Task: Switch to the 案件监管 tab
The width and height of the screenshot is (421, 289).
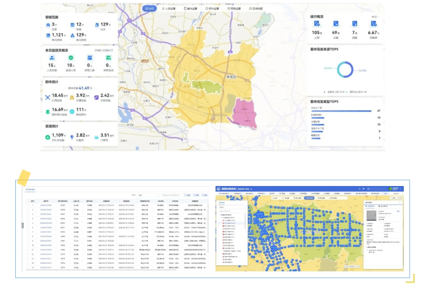Action: 192,9
